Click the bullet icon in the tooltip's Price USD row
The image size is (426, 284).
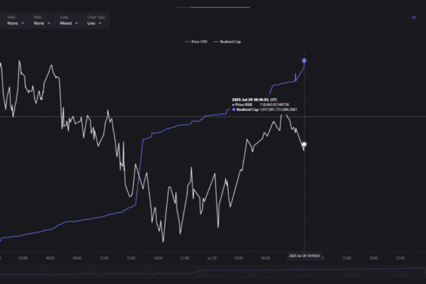click(x=234, y=105)
